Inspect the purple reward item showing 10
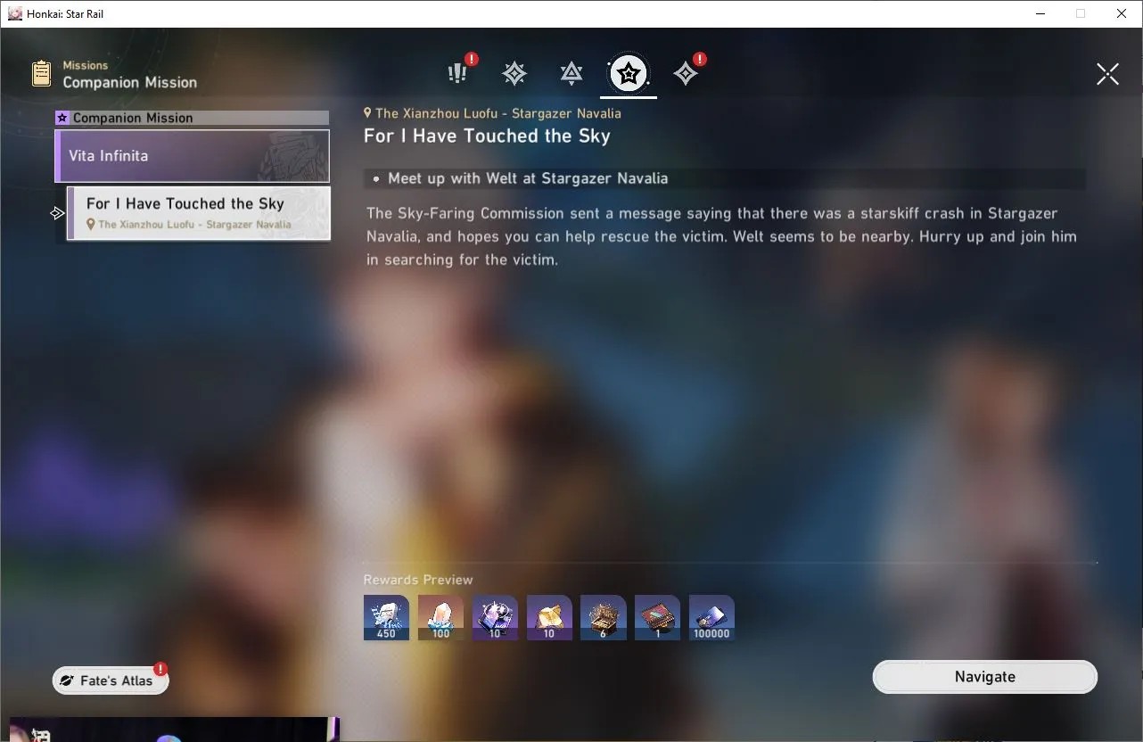The width and height of the screenshot is (1143, 742). coord(495,618)
